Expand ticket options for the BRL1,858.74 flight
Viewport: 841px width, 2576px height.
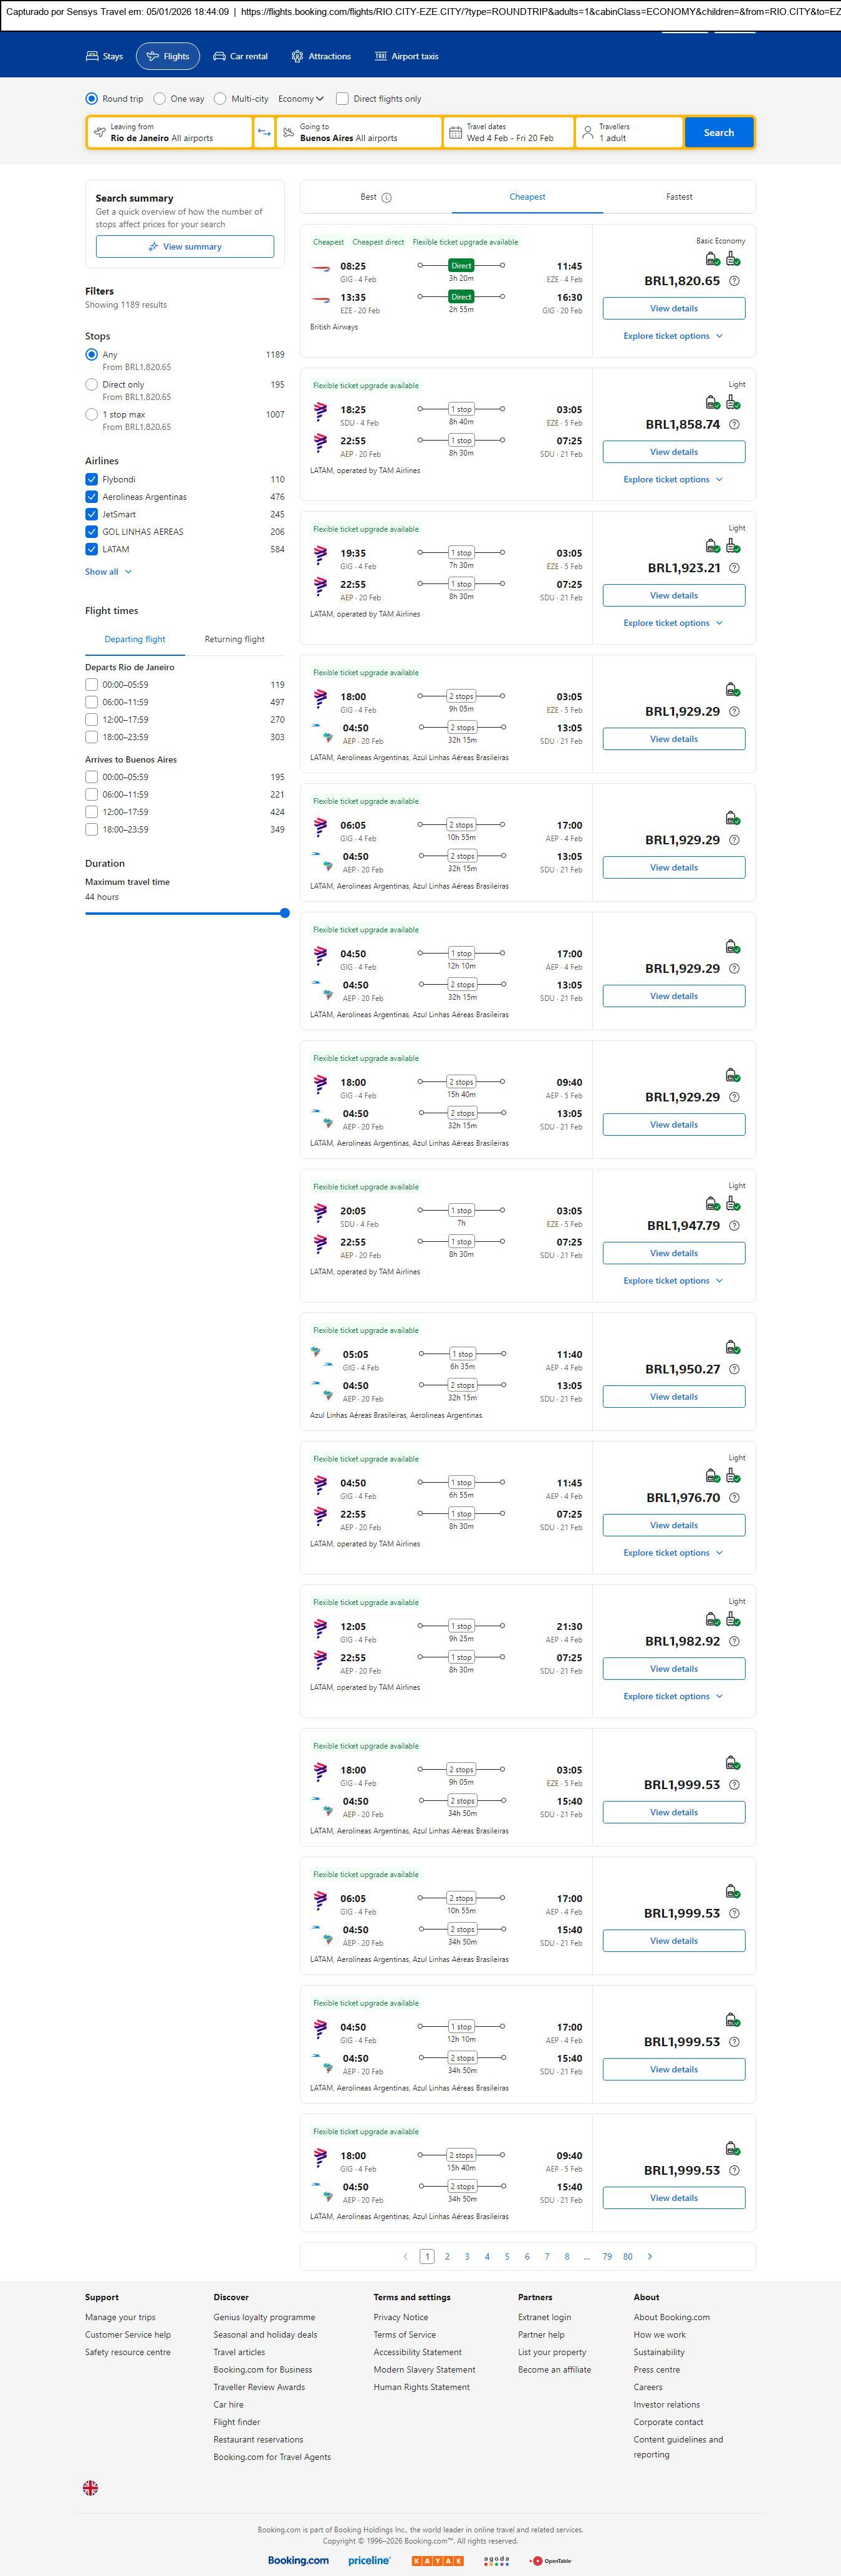[672, 480]
